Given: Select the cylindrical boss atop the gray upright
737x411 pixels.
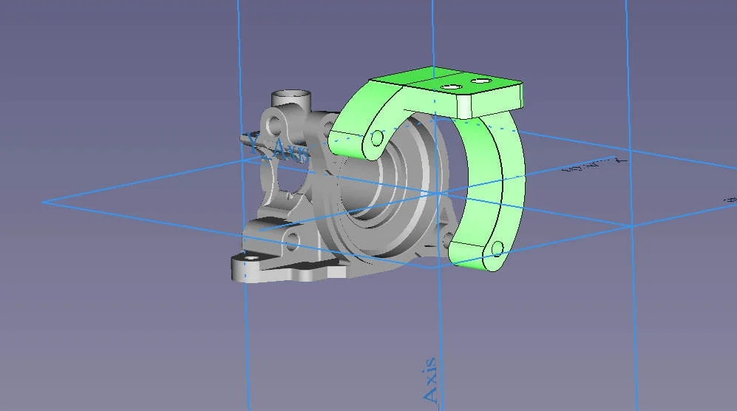Looking at the screenshot, I should 291,99.
